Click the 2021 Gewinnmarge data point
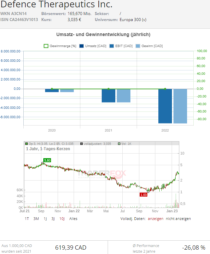The image size is (210, 254). pyautogui.click(x=108, y=89)
